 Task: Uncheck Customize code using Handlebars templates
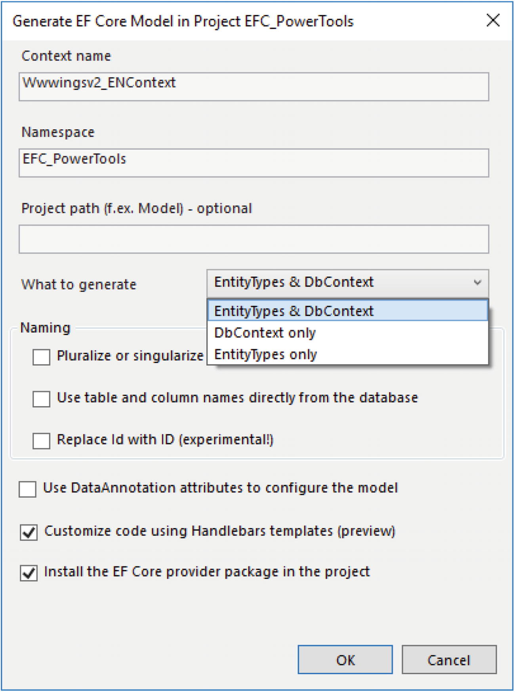click(29, 532)
